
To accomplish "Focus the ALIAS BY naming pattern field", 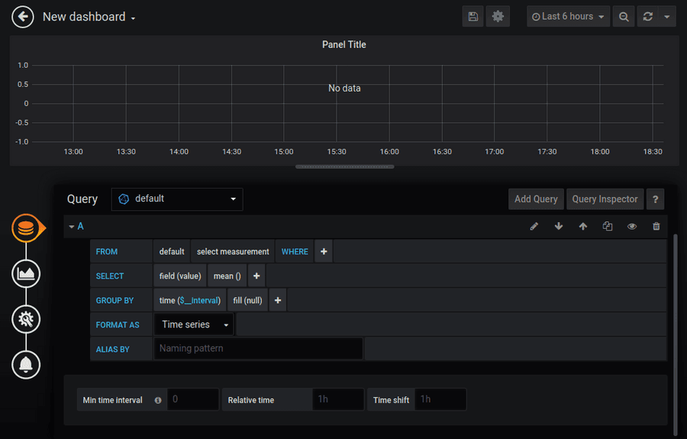I will point(258,349).
